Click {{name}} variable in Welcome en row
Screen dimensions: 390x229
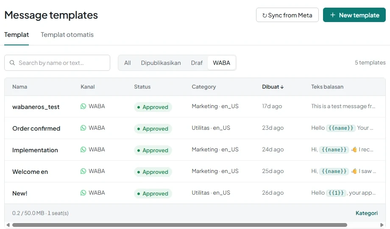coord(334,171)
